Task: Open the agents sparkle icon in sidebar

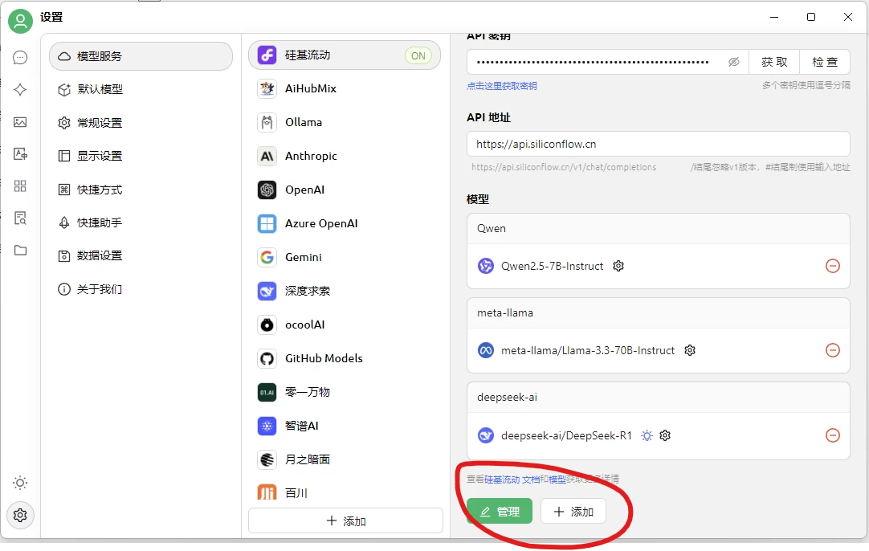Action: pos(20,90)
